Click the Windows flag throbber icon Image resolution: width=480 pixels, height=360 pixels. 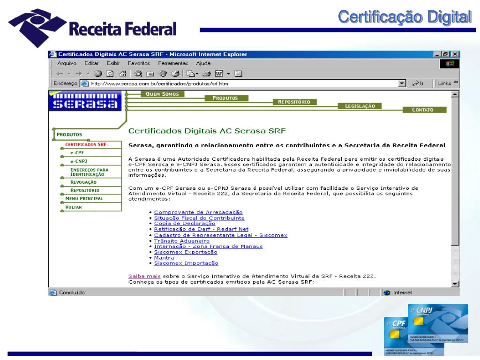point(450,63)
